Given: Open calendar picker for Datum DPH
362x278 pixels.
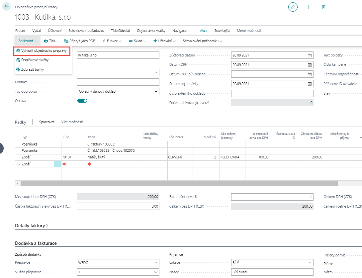Looking at the screenshot, I should [310, 65].
